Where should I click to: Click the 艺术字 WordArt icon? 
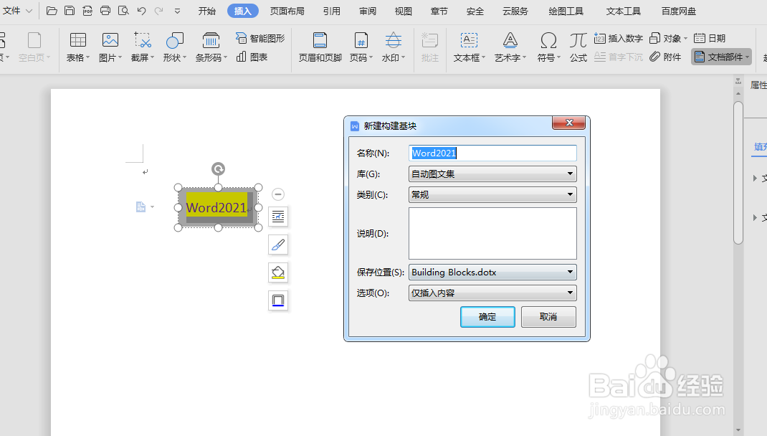[x=509, y=47]
